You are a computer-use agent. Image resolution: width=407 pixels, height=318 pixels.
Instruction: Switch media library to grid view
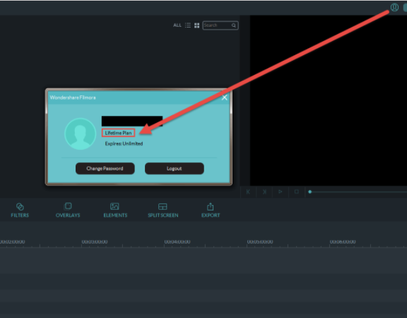pyautogui.click(x=196, y=25)
